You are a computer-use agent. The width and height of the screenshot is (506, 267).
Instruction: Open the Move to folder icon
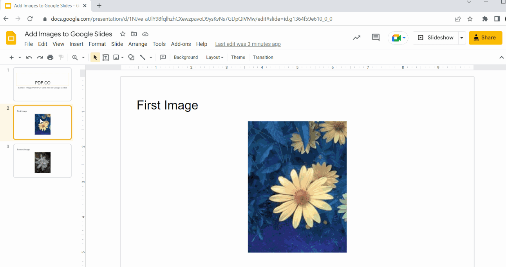(134, 34)
